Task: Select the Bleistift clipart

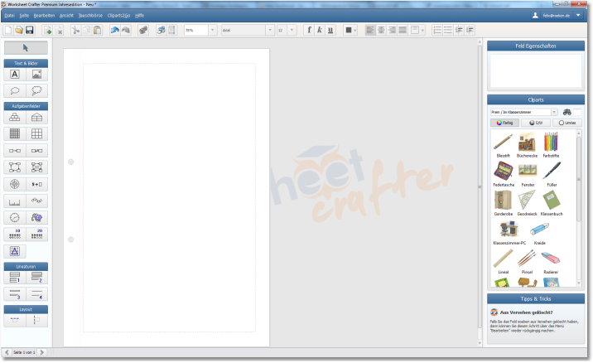Action: pyautogui.click(x=503, y=145)
